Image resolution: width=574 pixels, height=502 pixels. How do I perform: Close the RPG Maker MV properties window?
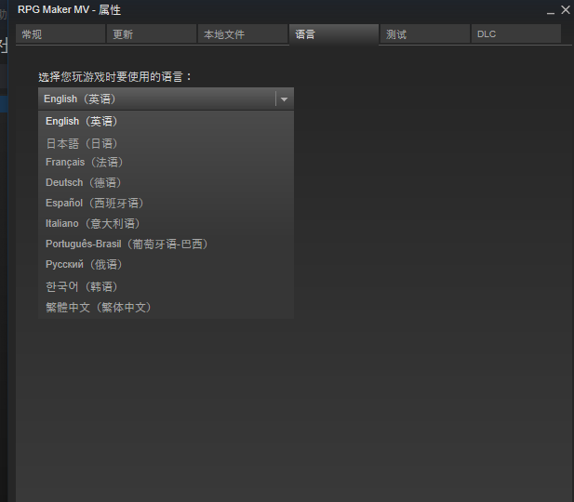point(566,10)
